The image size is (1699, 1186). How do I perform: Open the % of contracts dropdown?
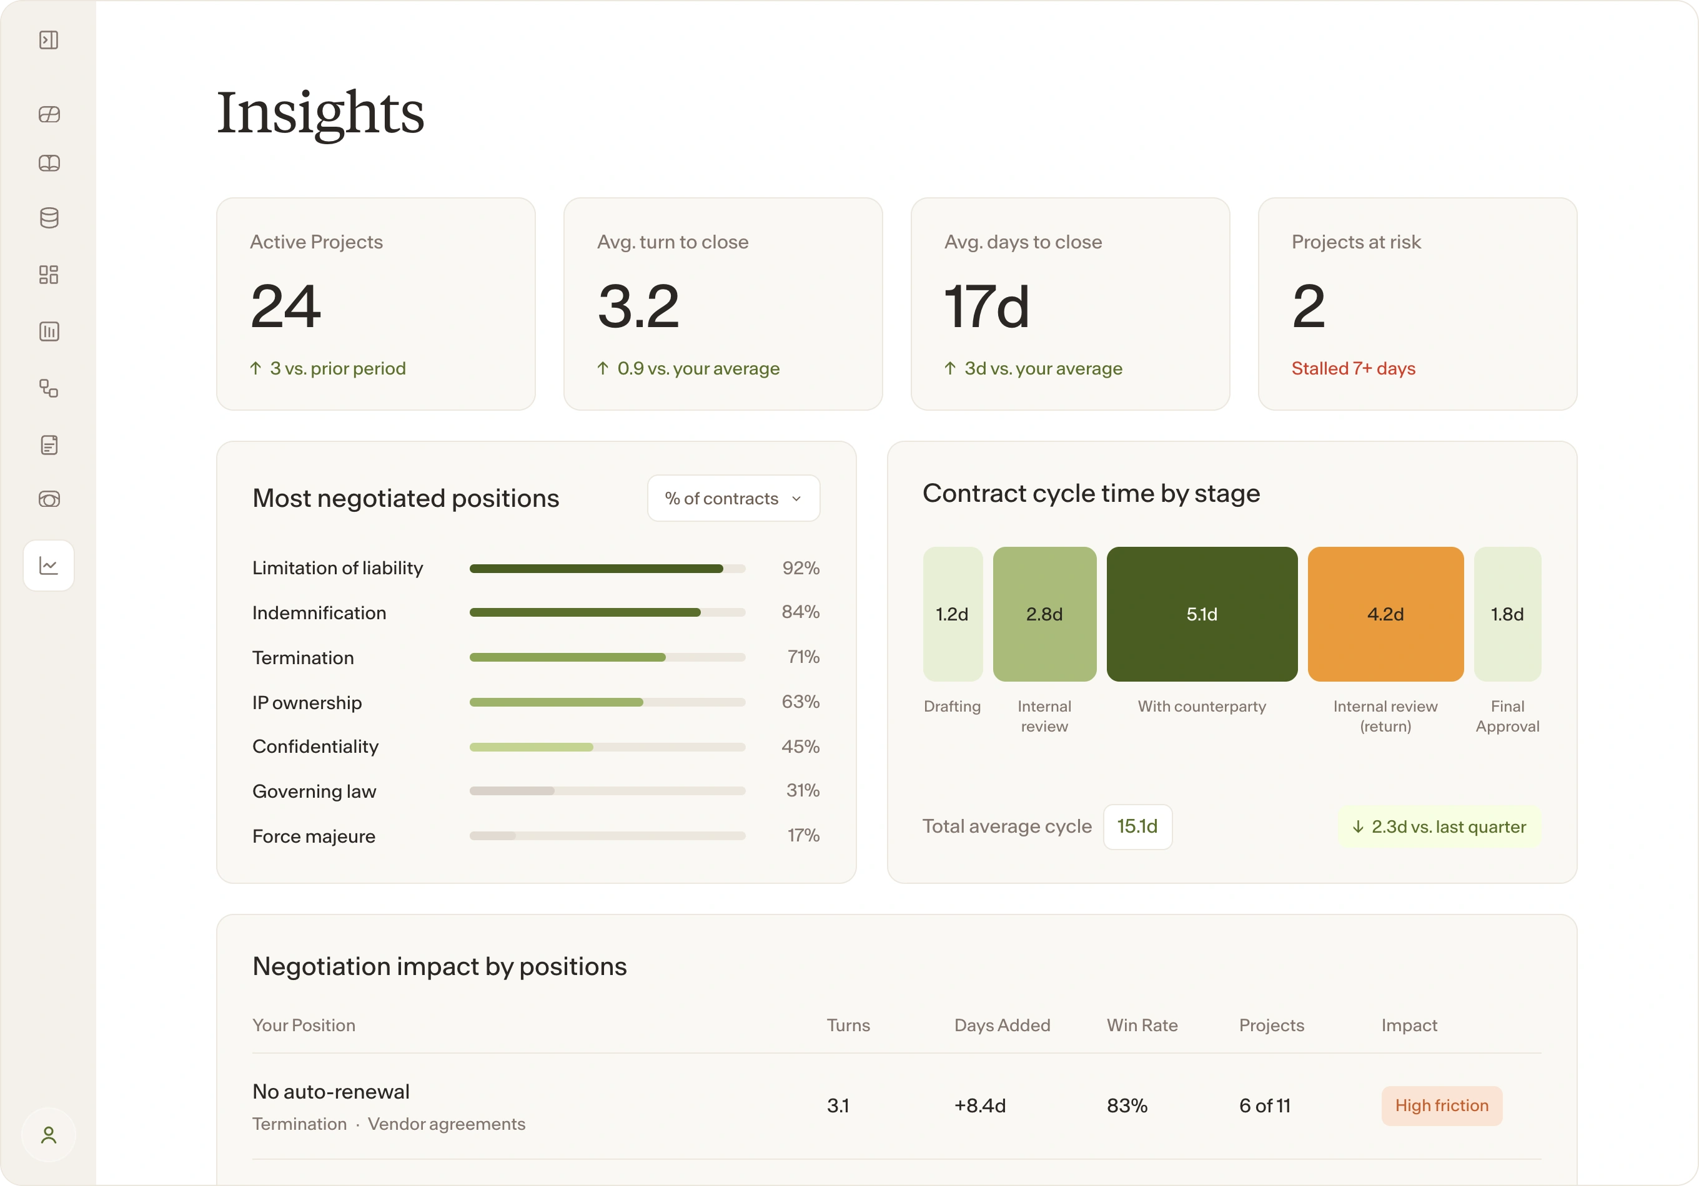[733, 498]
